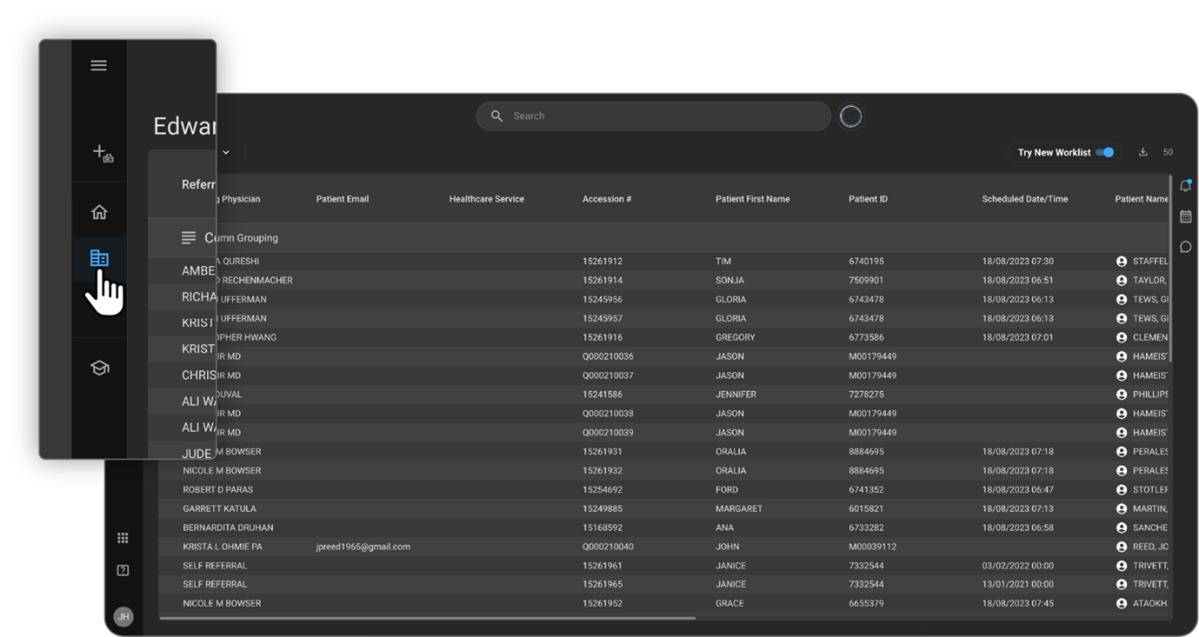Expand the chevron dropdown above the table

[225, 152]
